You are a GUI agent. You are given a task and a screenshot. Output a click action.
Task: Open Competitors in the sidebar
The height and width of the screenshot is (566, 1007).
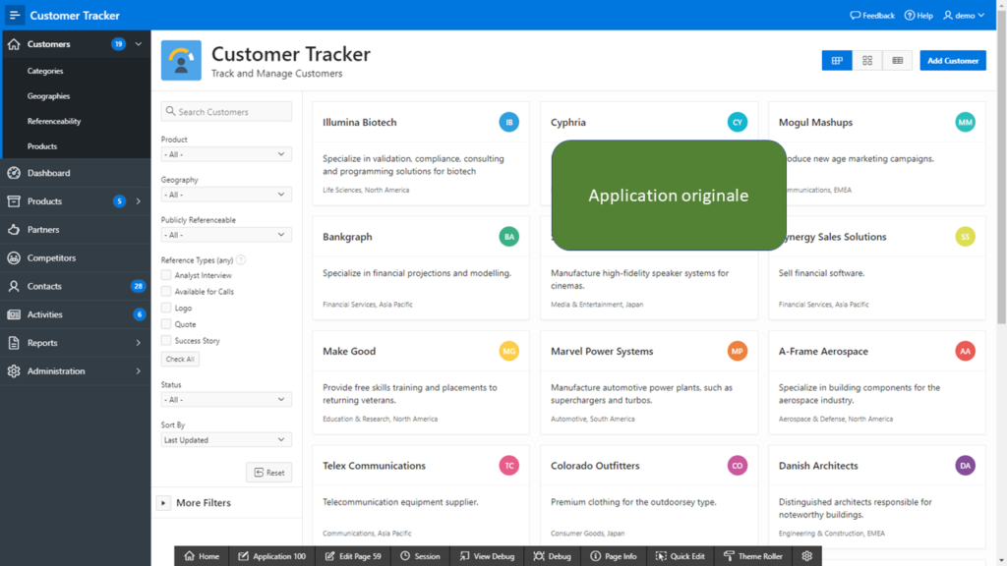(76, 257)
